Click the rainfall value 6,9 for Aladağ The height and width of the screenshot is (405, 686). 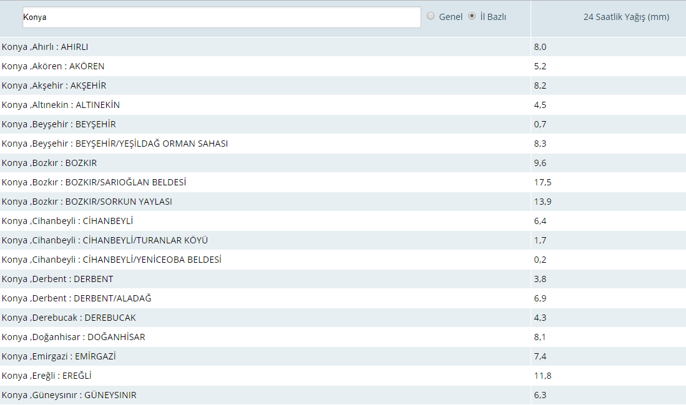coord(540,298)
